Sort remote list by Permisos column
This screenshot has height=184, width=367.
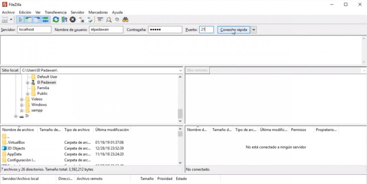point(298,130)
